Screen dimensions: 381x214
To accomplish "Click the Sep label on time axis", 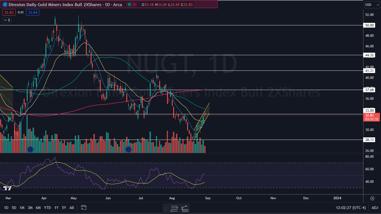I will click(x=208, y=198).
